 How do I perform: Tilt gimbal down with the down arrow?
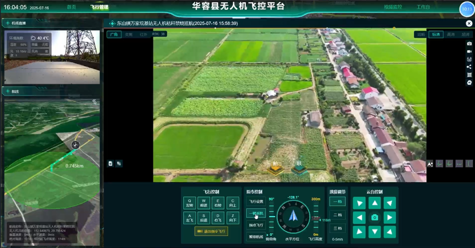pos(375,232)
